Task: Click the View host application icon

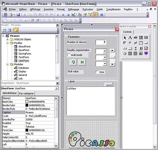Action: [5, 15]
